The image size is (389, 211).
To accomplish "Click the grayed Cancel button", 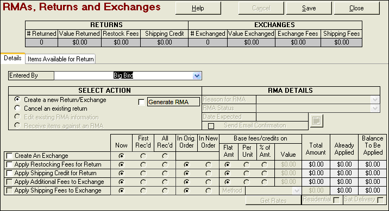I will [261, 8].
